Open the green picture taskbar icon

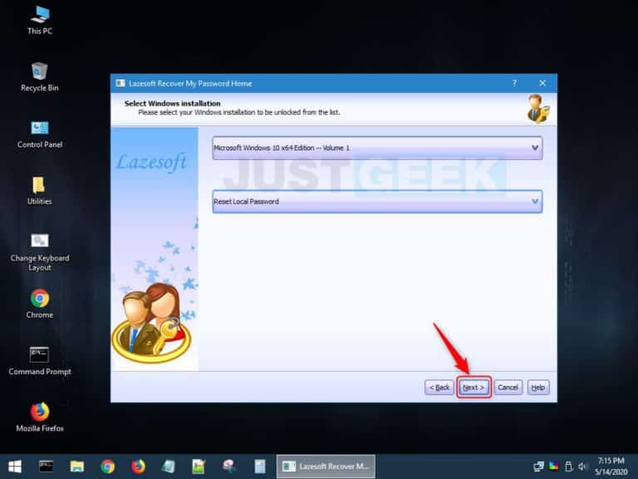(x=199, y=467)
